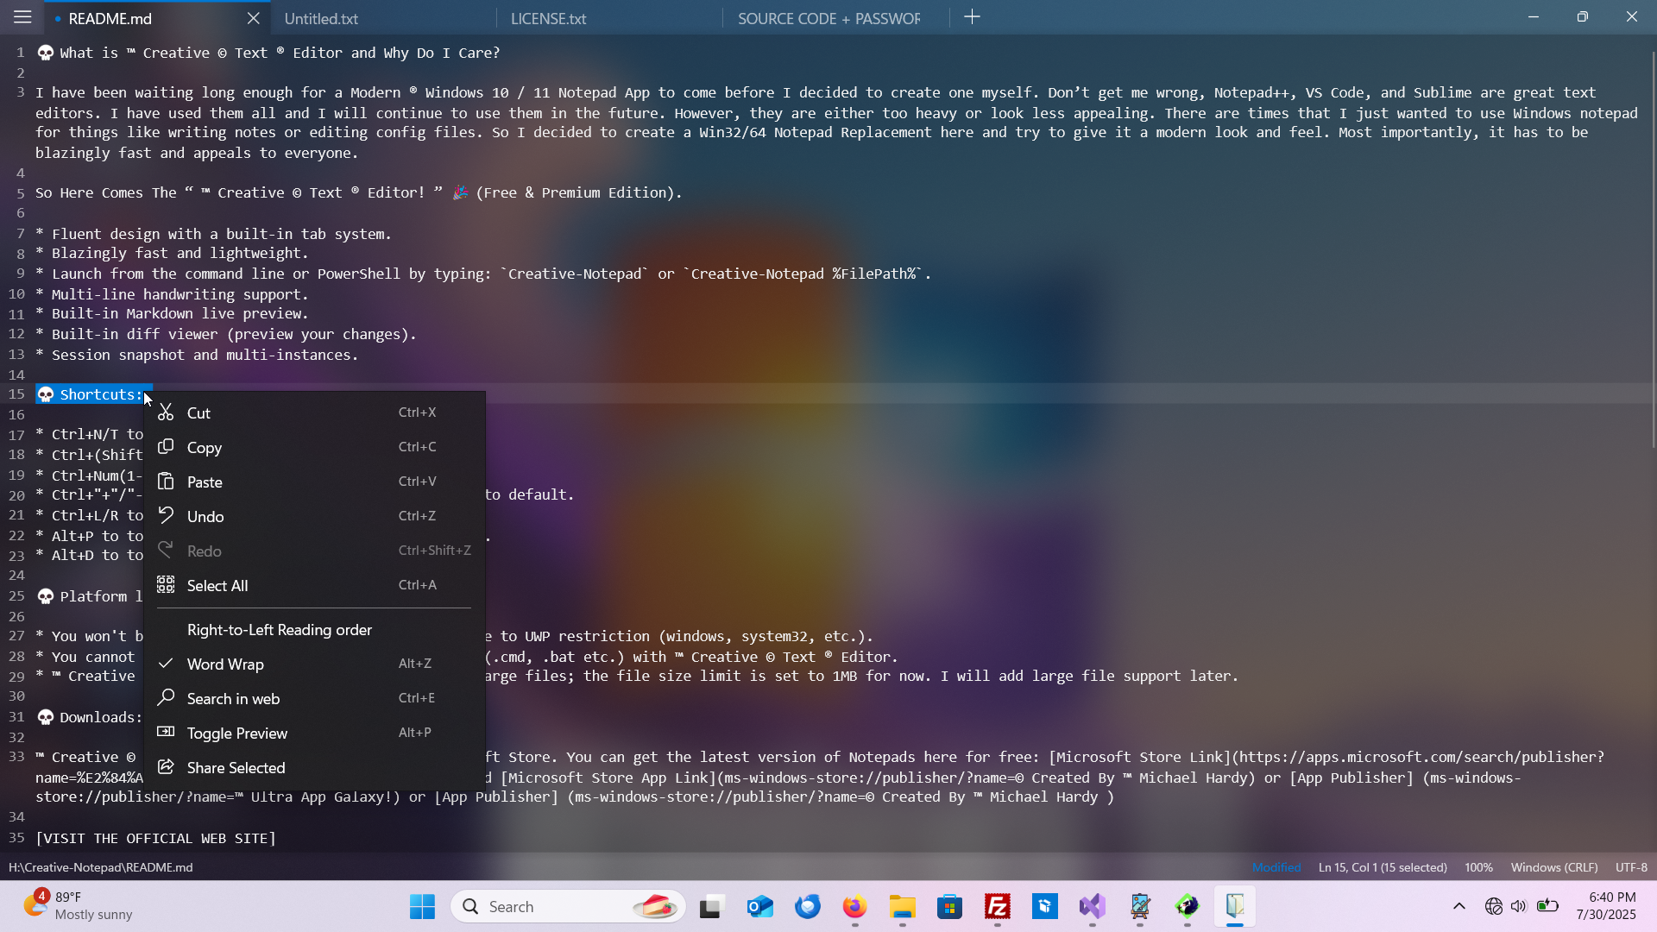Click the Copy icon in context menu

[x=166, y=447]
